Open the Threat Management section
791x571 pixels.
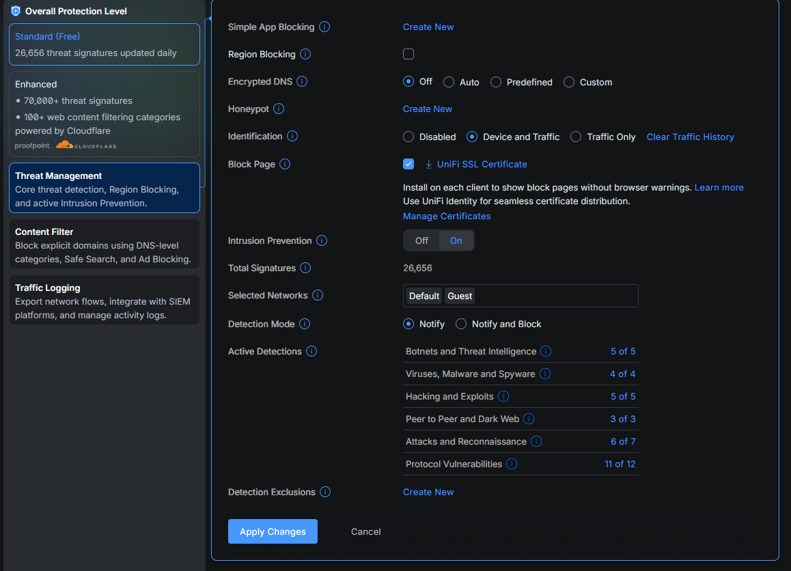(105, 188)
